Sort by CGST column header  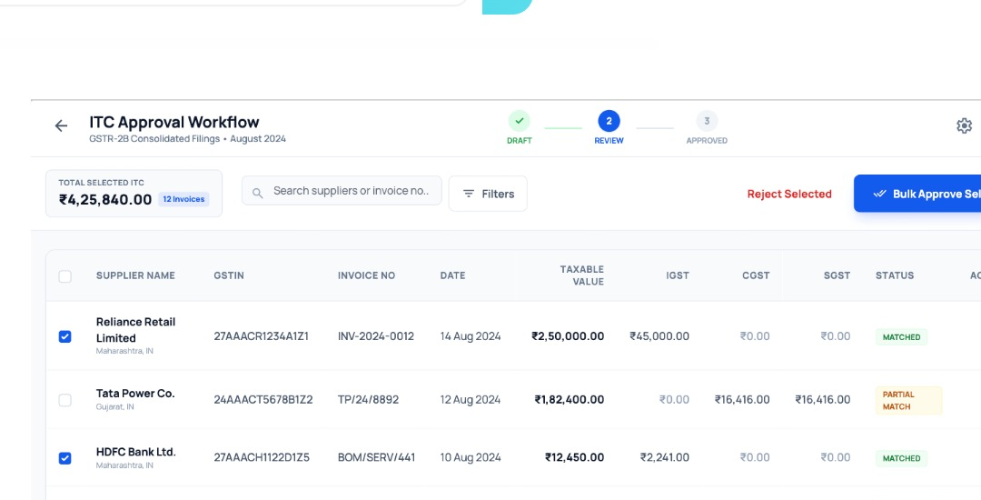(756, 275)
